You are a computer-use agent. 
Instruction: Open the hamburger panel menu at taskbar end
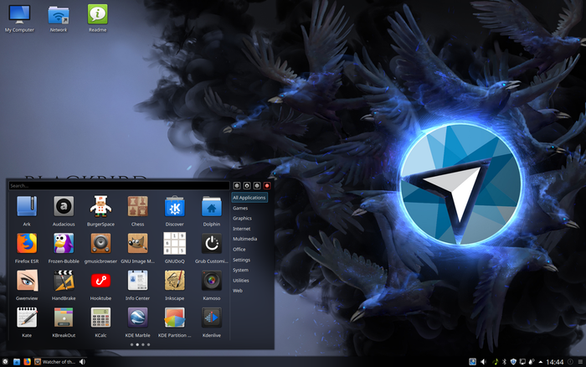tap(580, 362)
